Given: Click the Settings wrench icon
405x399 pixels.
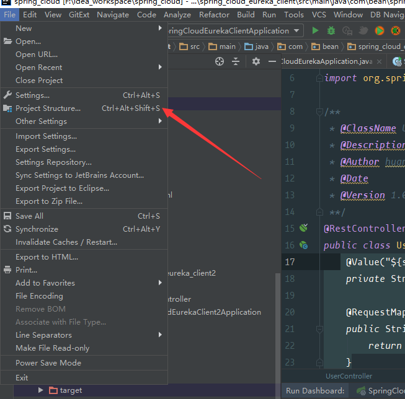Looking at the screenshot, I should (7, 95).
